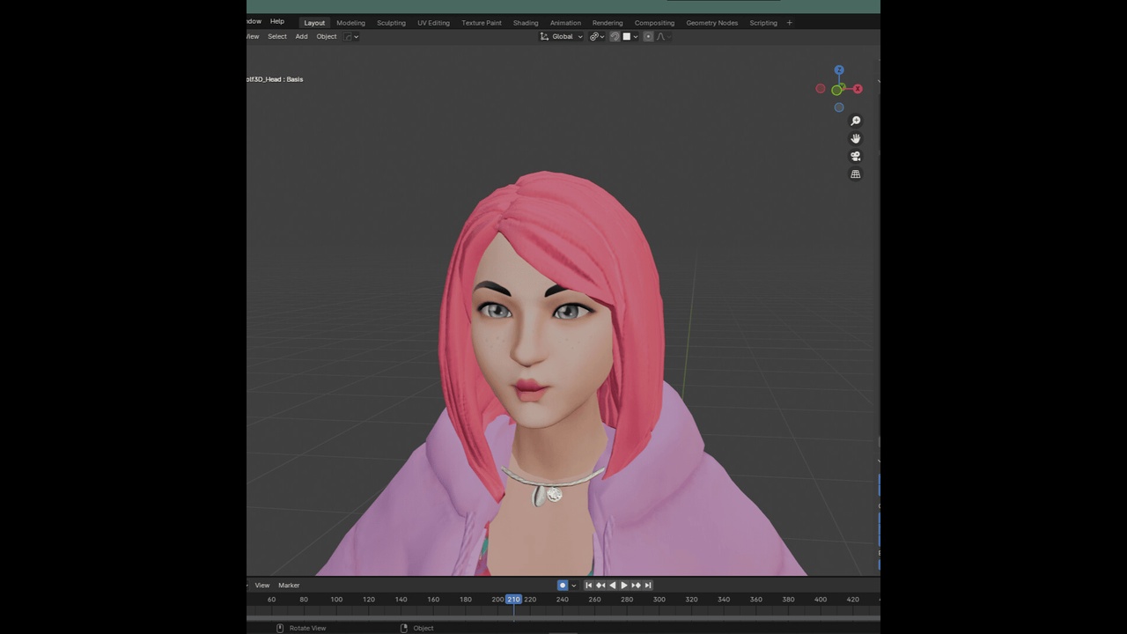Switch to the Modeling workspace tab
The image size is (1127, 634).
tap(350, 23)
